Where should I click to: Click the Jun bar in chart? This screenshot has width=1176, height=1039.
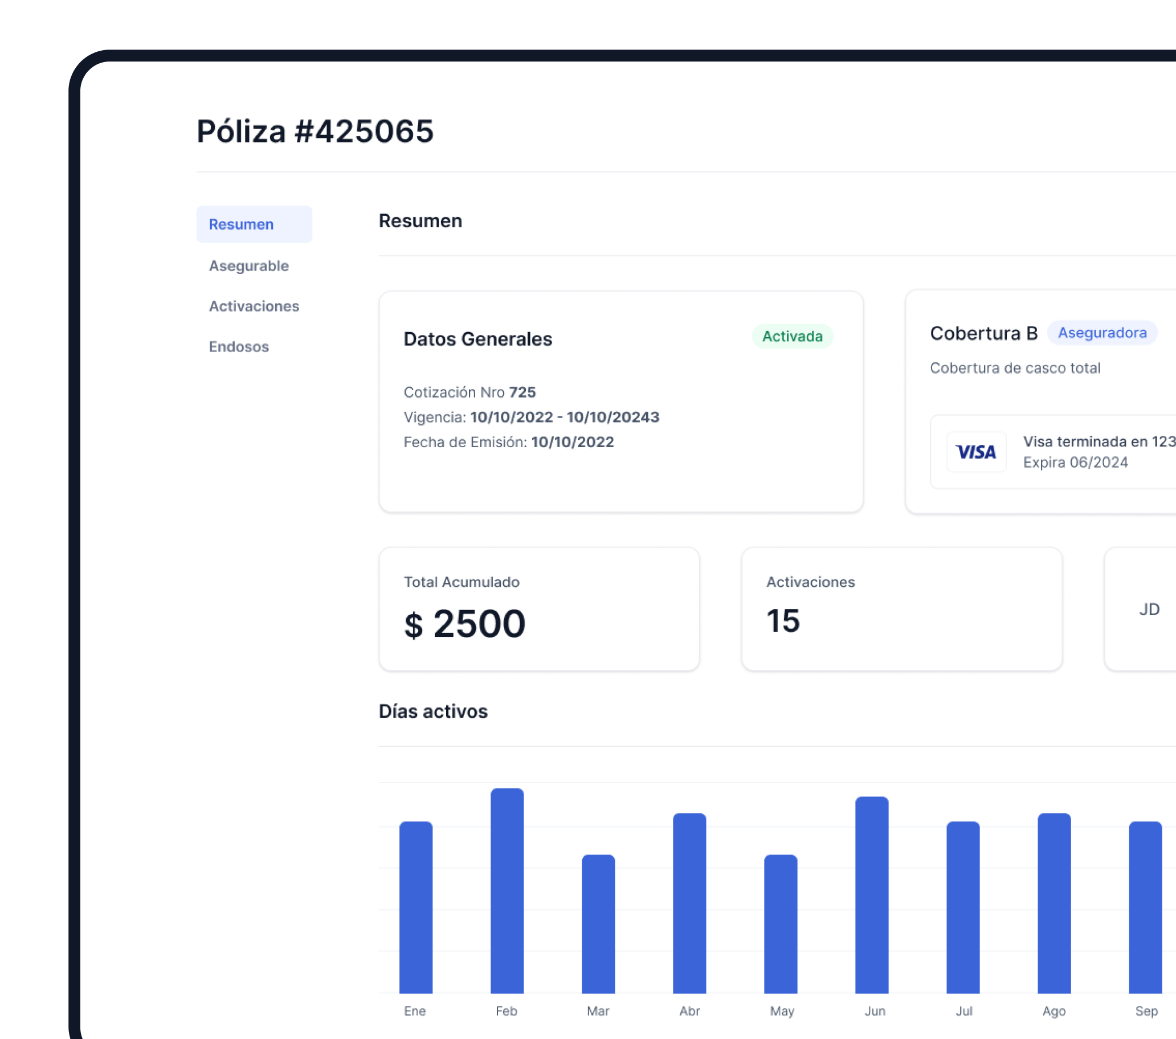click(872, 894)
